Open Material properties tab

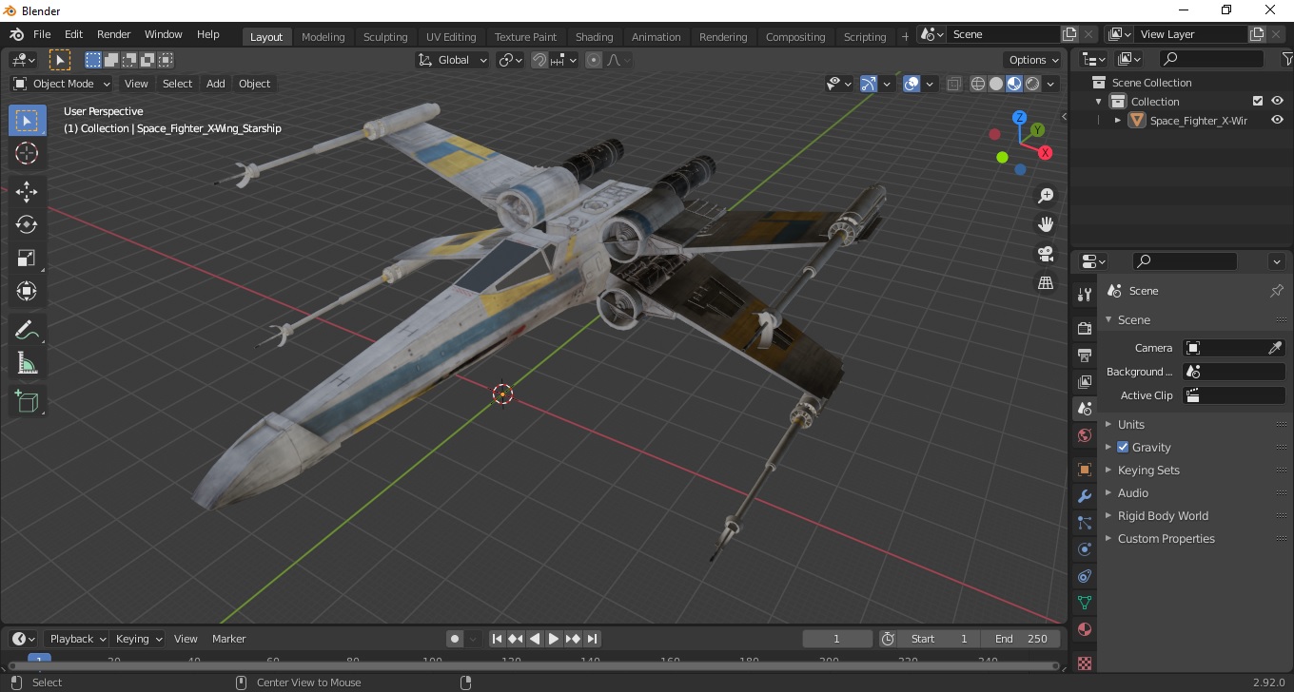(x=1084, y=629)
